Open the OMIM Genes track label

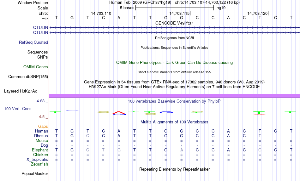coord(36,67)
